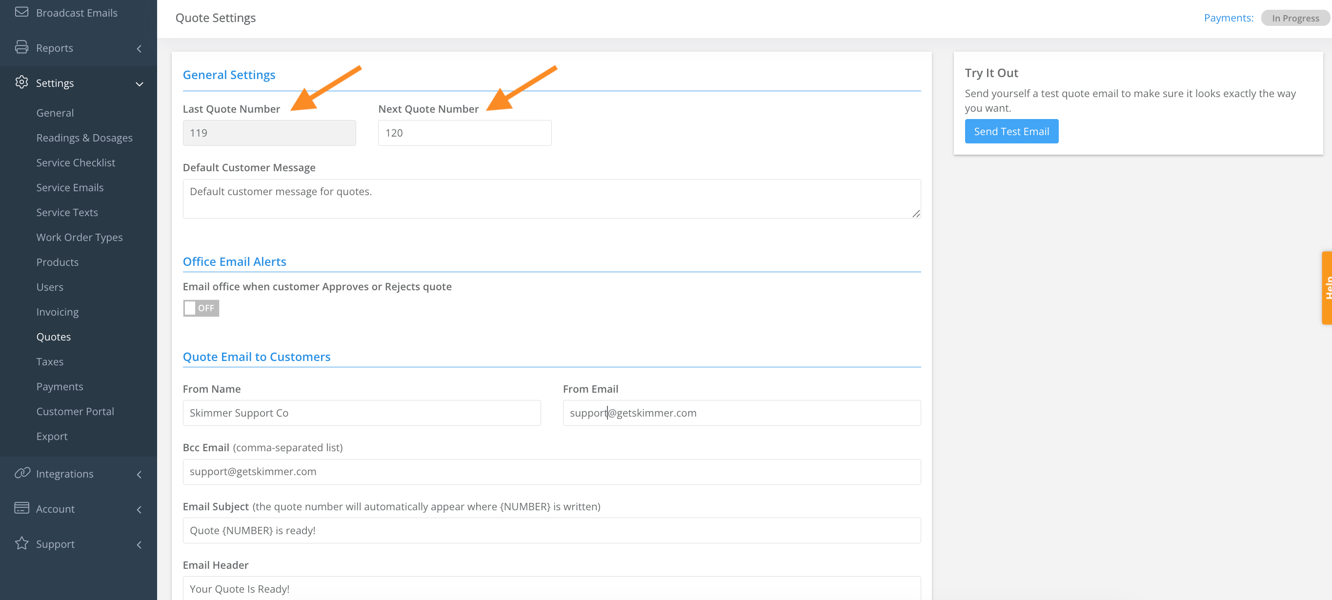The height and width of the screenshot is (600, 1332).
Task: Click the Email Subject input field
Action: click(552, 530)
